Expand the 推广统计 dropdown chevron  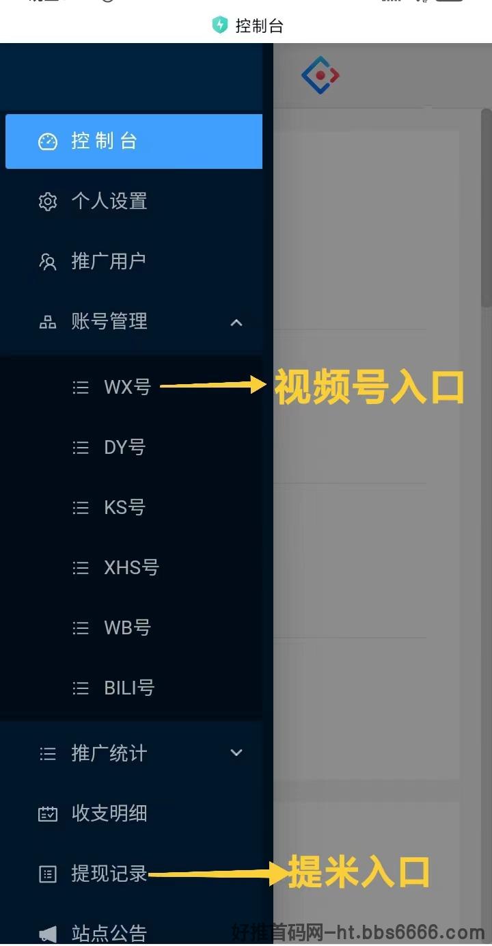pos(236,753)
